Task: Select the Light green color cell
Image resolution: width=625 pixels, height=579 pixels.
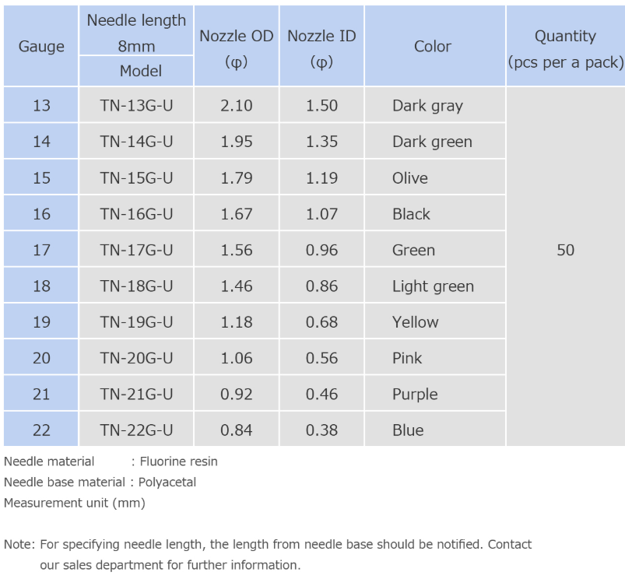Action: [x=433, y=286]
